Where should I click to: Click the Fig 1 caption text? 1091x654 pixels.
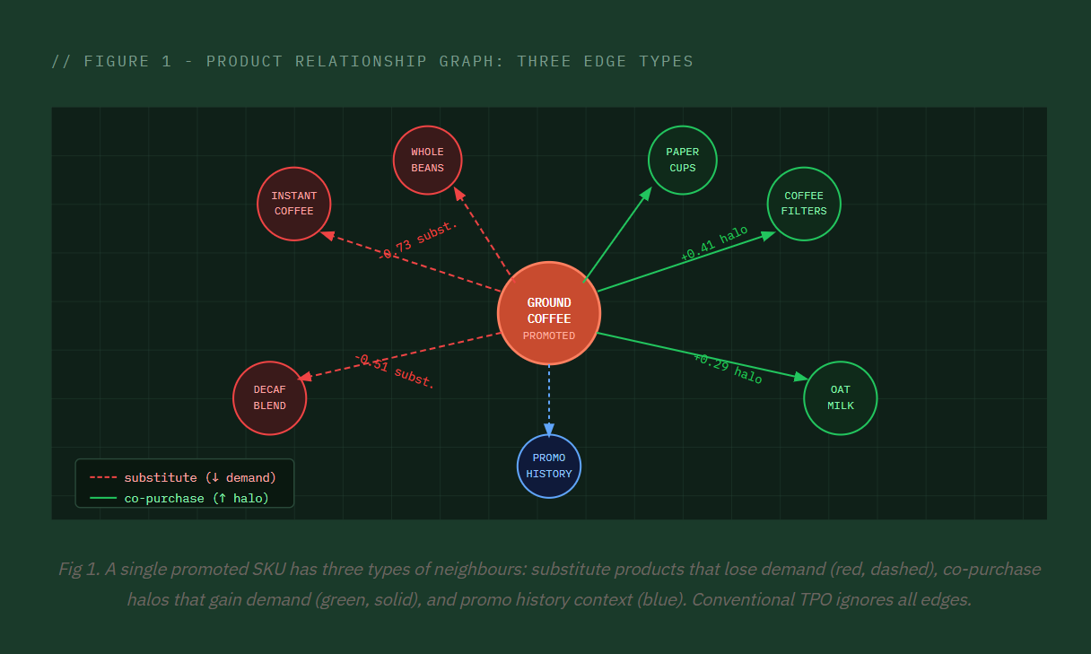tap(549, 584)
